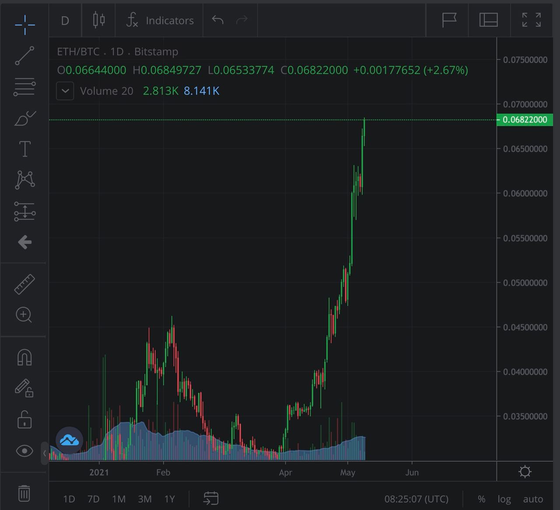Select the 3M time range
560x510 pixels.
pos(144,499)
